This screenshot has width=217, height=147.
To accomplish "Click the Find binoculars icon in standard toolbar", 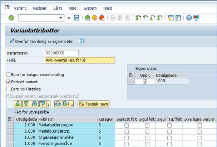I will click(x=120, y=18).
